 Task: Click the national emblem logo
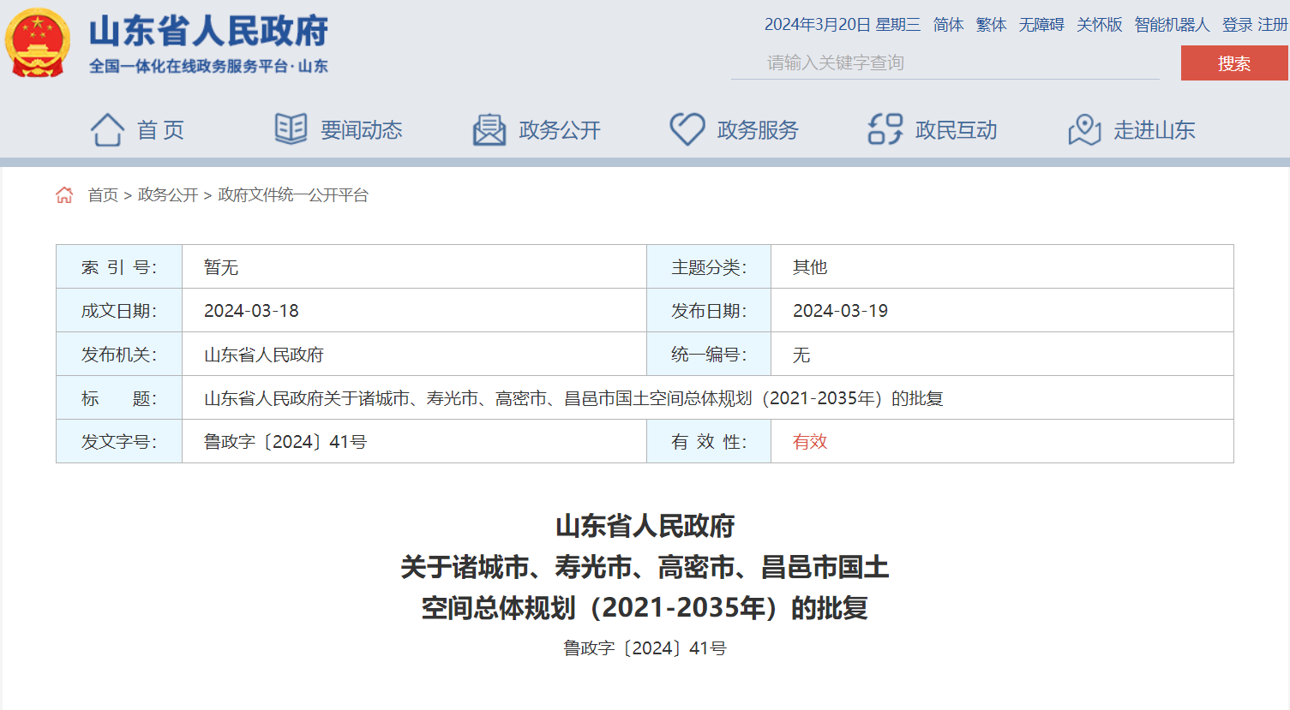click(x=38, y=43)
